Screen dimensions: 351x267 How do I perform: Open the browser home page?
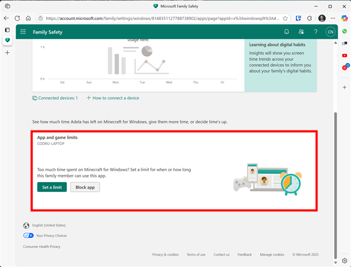(28, 18)
